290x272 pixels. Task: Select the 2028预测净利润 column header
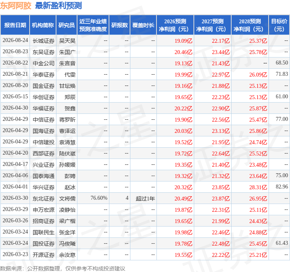(250, 25)
